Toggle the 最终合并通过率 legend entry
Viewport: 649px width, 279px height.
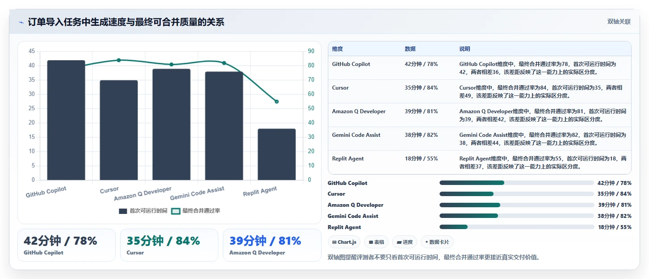pyautogui.click(x=196, y=211)
